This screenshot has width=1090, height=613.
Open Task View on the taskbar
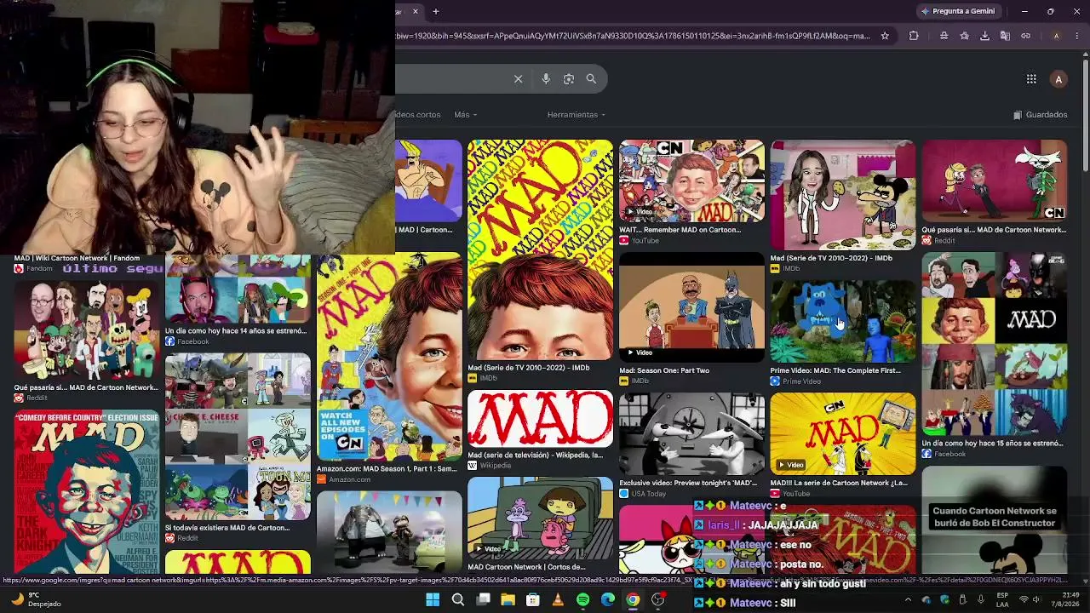483,600
